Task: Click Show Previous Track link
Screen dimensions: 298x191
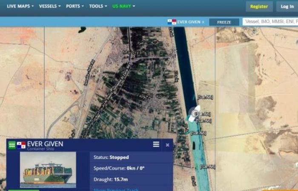Action: click(116, 189)
